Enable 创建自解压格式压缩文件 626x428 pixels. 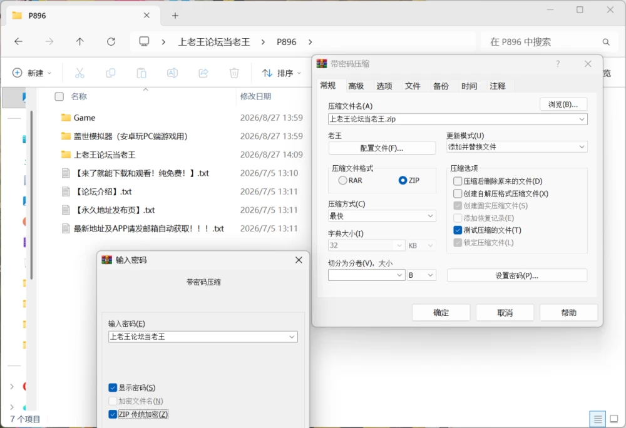click(458, 193)
